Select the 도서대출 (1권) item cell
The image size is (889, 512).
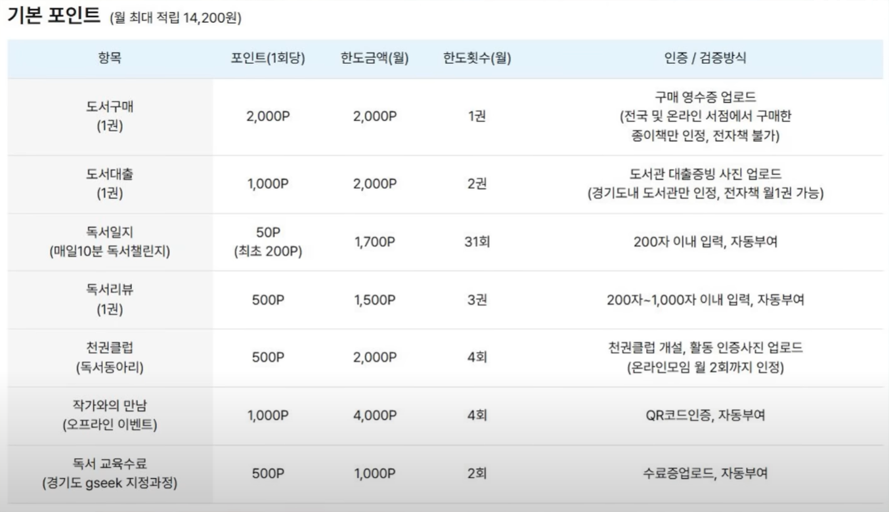(x=110, y=184)
